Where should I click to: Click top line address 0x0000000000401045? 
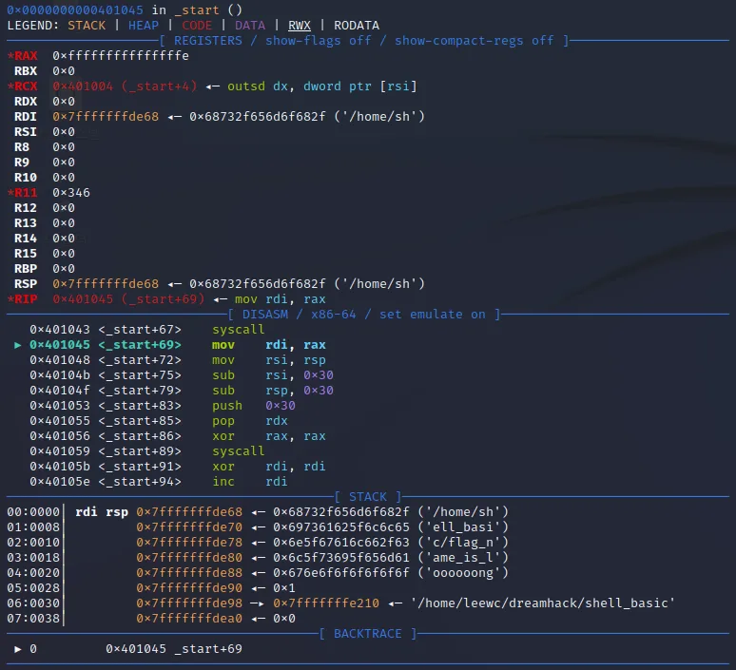(75, 10)
